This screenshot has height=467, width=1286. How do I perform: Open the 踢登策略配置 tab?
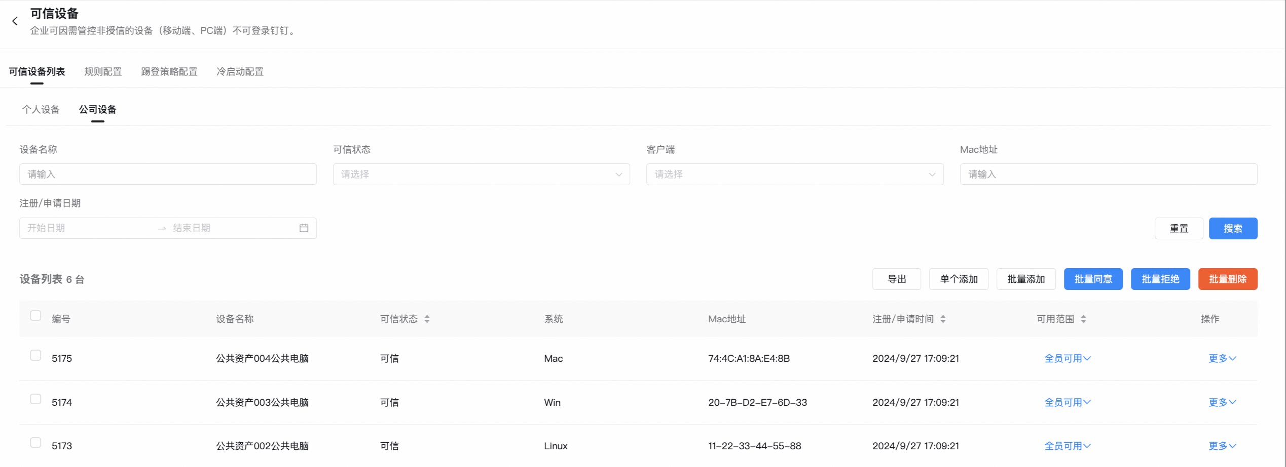tap(169, 72)
